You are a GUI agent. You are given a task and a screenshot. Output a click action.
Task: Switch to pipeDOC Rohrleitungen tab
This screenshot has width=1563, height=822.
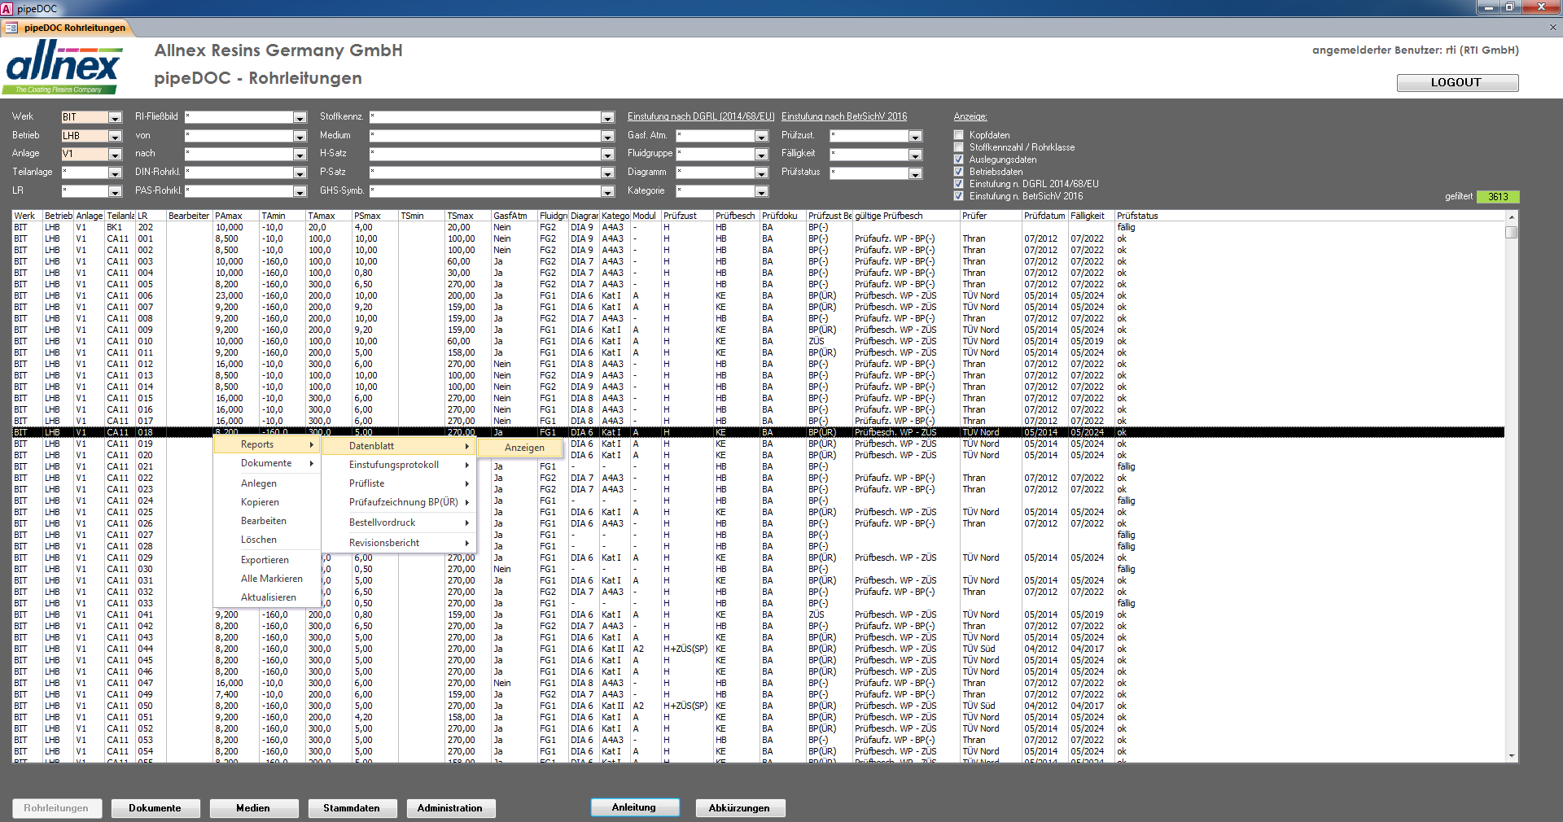(x=68, y=28)
